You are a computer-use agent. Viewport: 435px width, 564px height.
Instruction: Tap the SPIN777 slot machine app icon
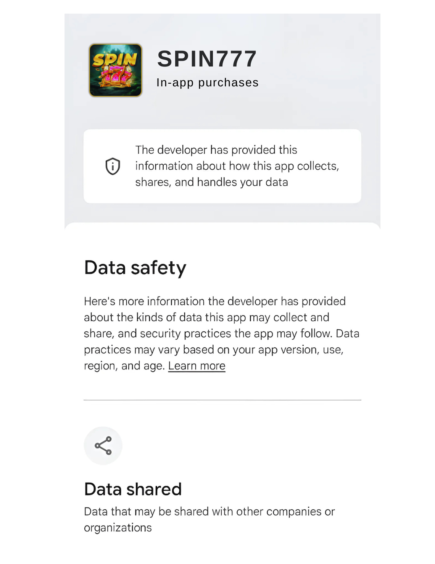pos(116,70)
